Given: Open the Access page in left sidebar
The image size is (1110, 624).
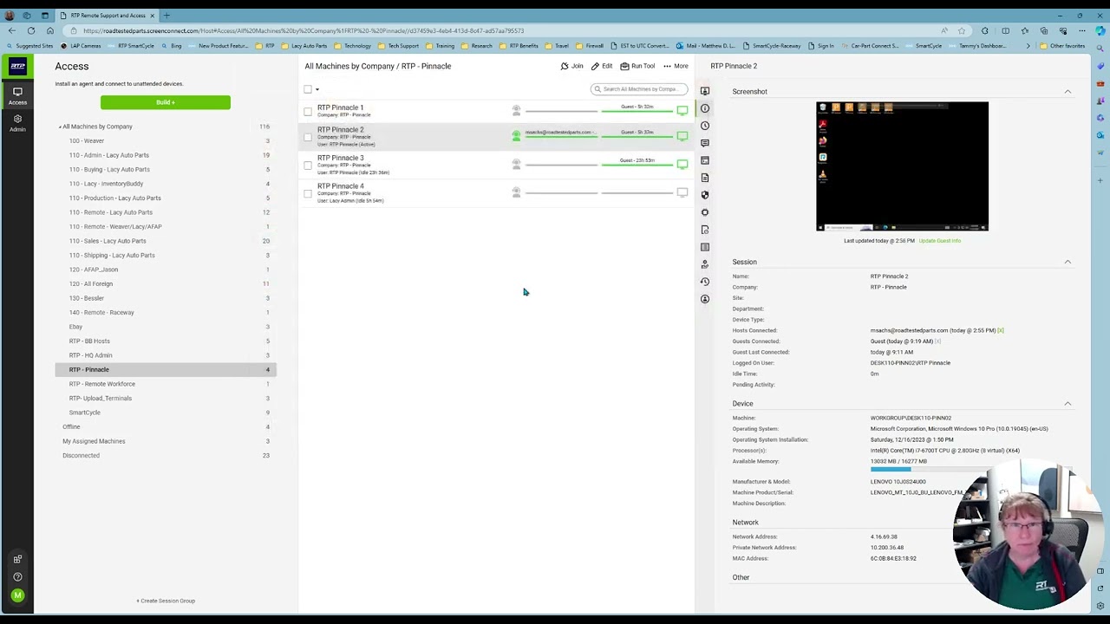Looking at the screenshot, I should tap(17, 95).
